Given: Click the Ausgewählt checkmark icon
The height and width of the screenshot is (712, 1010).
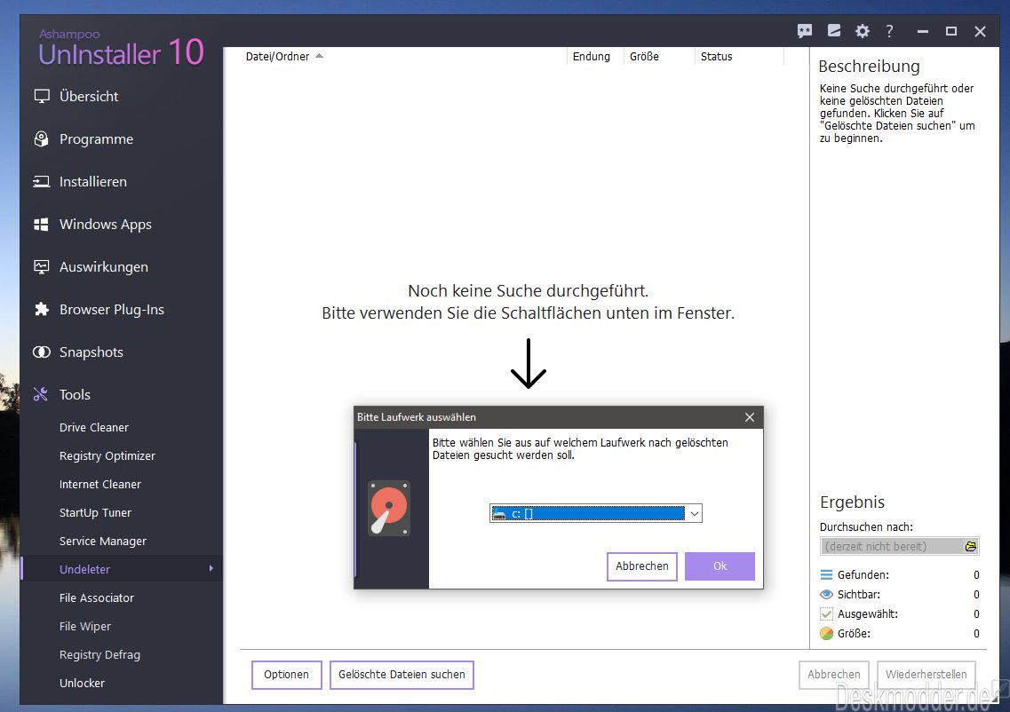Looking at the screenshot, I should point(826,613).
